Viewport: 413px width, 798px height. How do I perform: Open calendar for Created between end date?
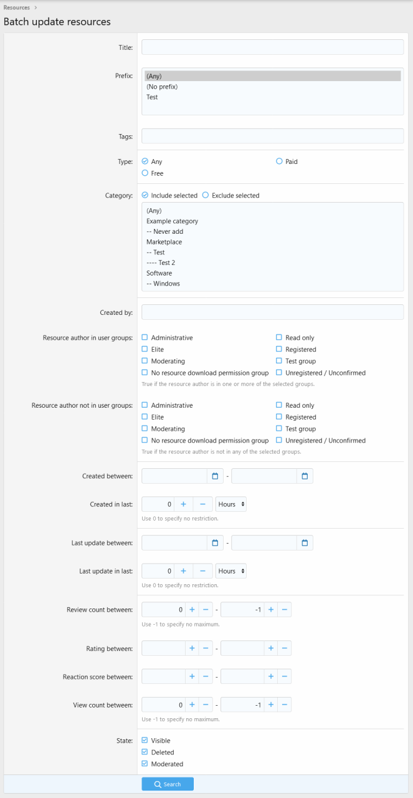pos(305,476)
